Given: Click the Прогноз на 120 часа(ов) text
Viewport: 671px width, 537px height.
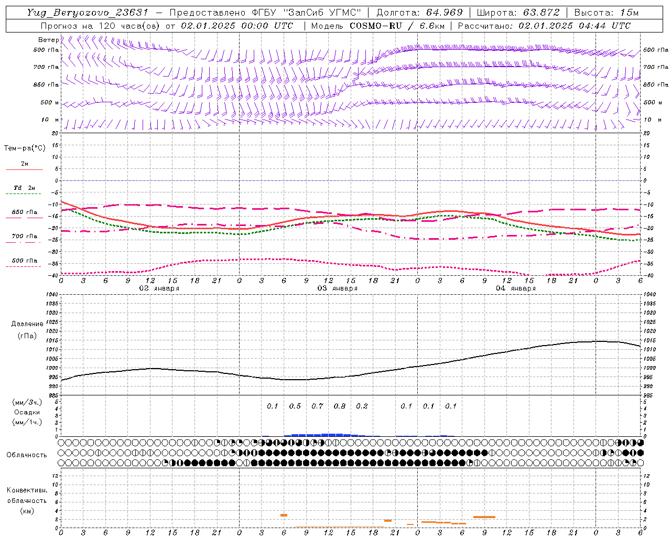Looking at the screenshot, I should click(101, 26).
